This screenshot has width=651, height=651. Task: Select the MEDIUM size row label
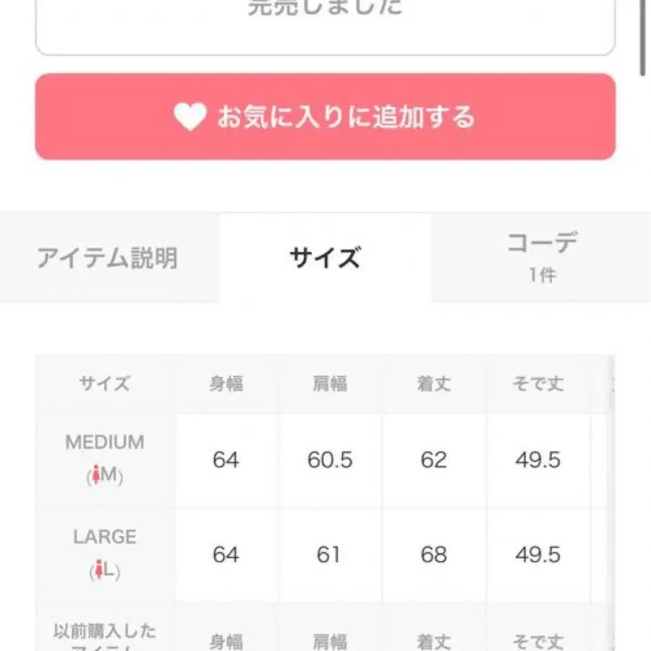(105, 442)
